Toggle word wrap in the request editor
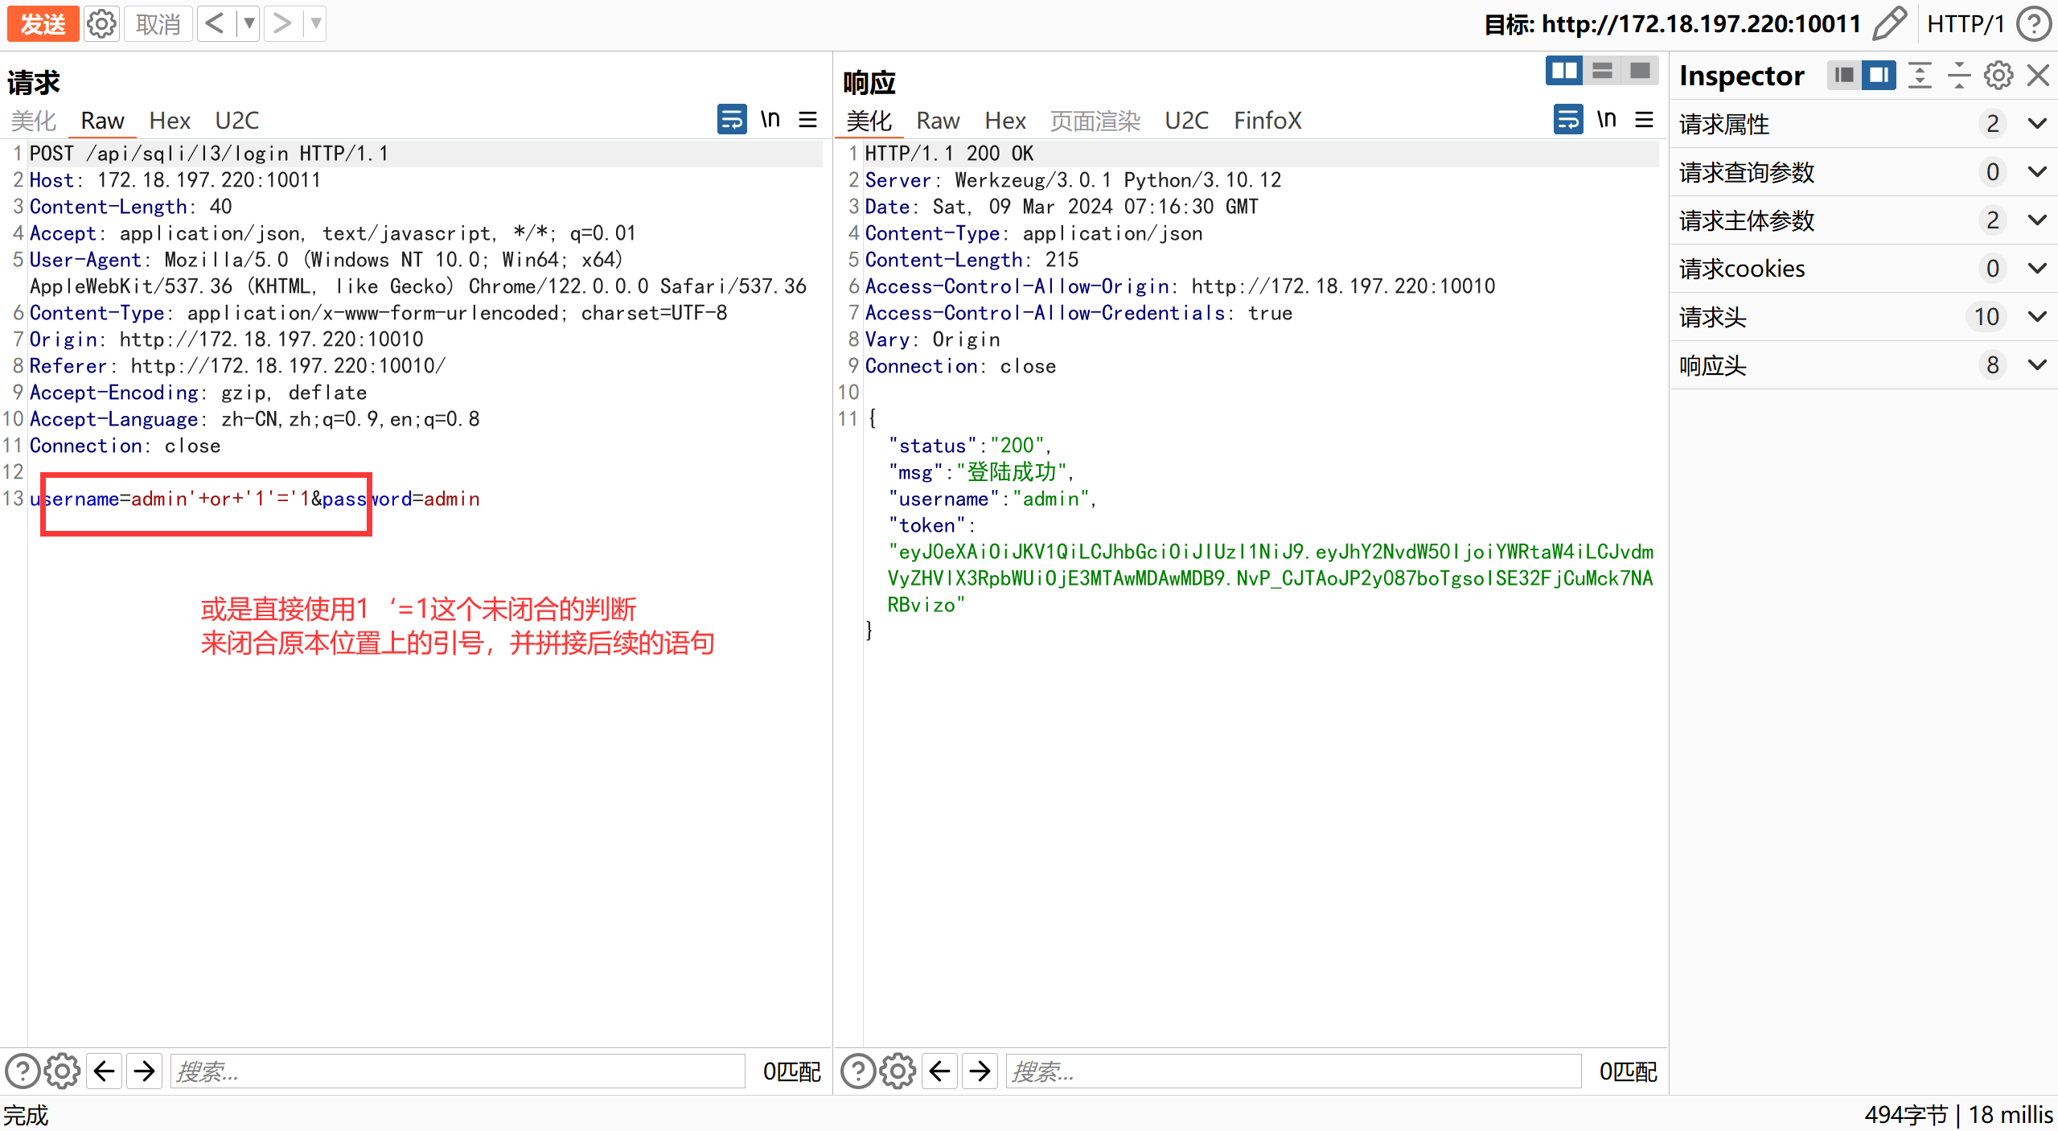 pyautogui.click(x=730, y=118)
